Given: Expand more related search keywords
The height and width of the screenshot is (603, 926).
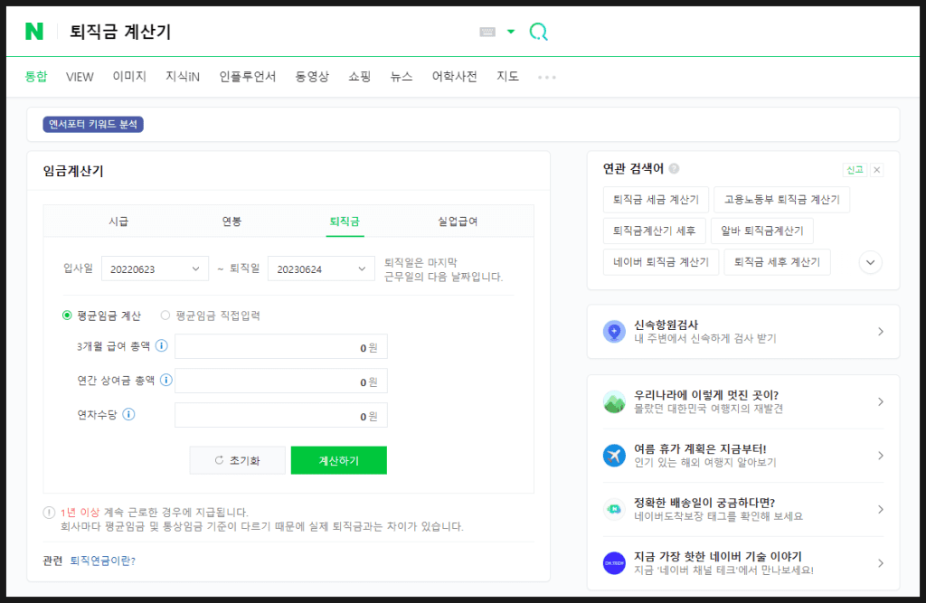Looking at the screenshot, I should [870, 262].
